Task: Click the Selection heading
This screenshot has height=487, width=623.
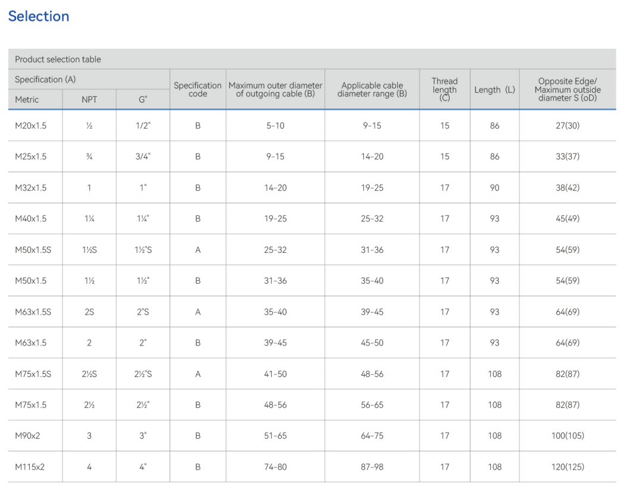Action: 39,16
